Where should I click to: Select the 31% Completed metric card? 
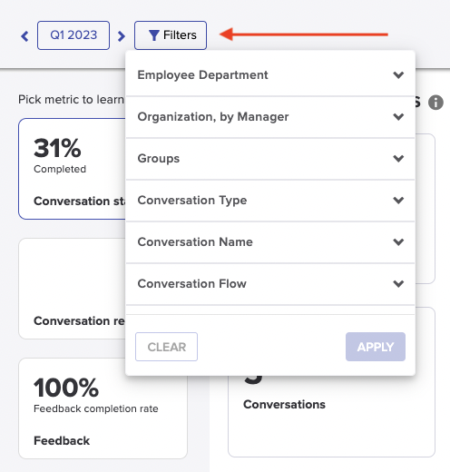point(72,169)
